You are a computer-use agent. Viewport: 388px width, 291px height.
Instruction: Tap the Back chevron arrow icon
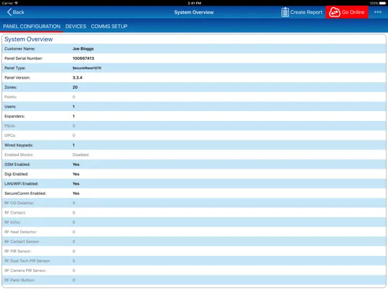pyautogui.click(x=9, y=12)
